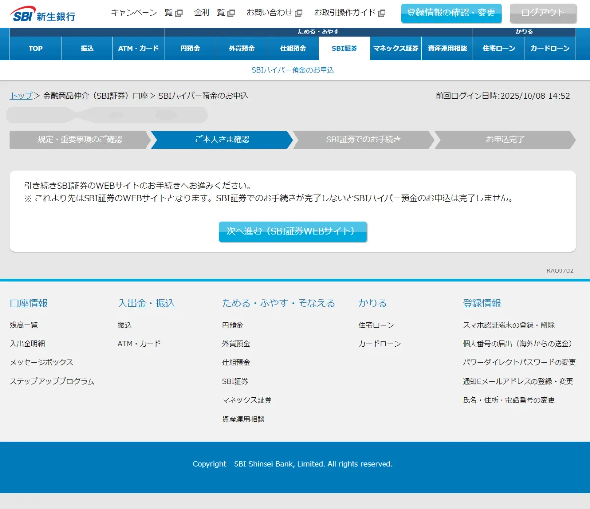Click footer link スマホ認証端末の登録・削除
590x509 pixels.
point(508,325)
